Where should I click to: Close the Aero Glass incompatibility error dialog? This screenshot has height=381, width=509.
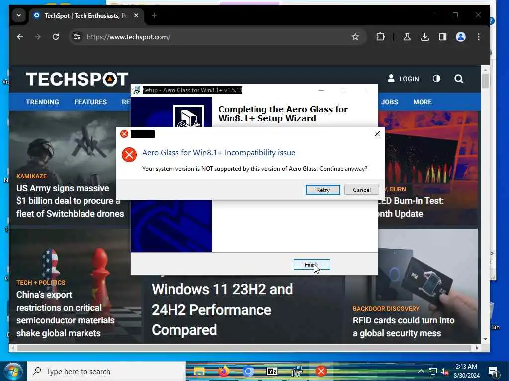(377, 134)
